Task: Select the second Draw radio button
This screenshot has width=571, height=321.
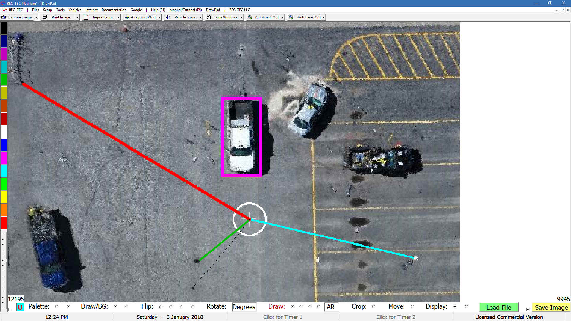Action: [301, 306]
